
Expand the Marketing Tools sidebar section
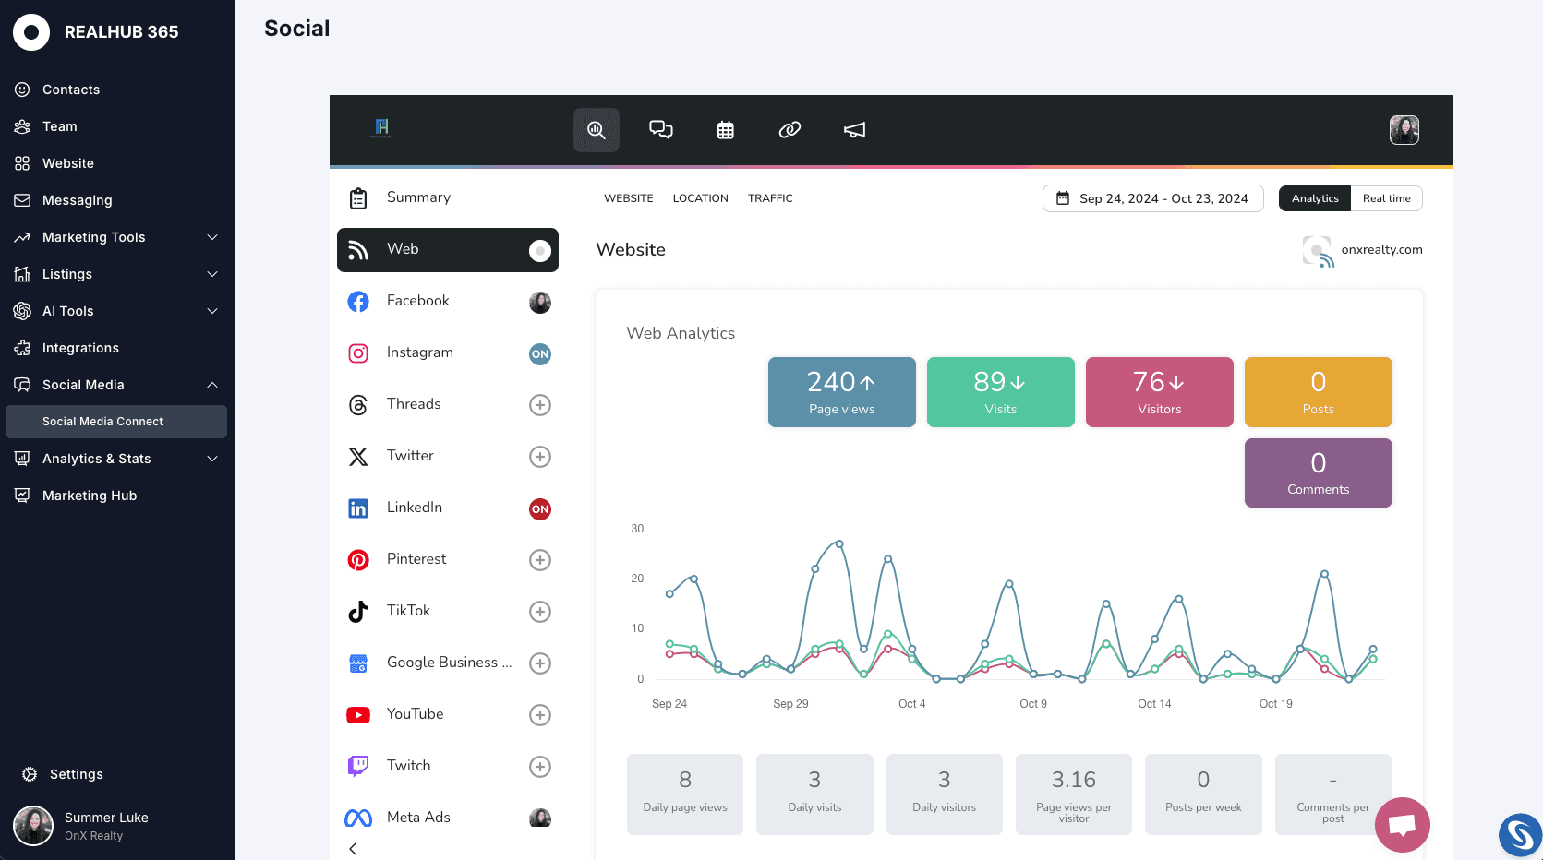coord(93,237)
